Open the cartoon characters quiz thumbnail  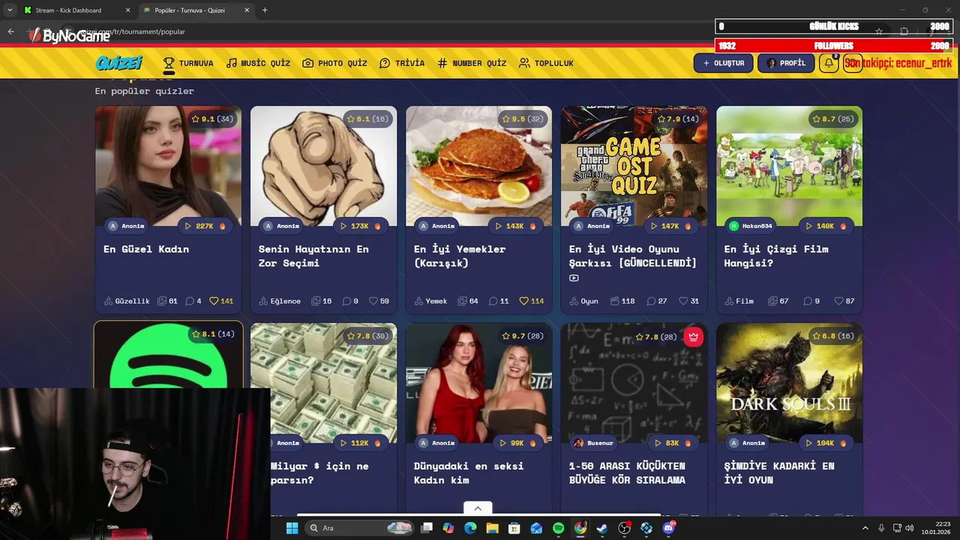tap(789, 166)
